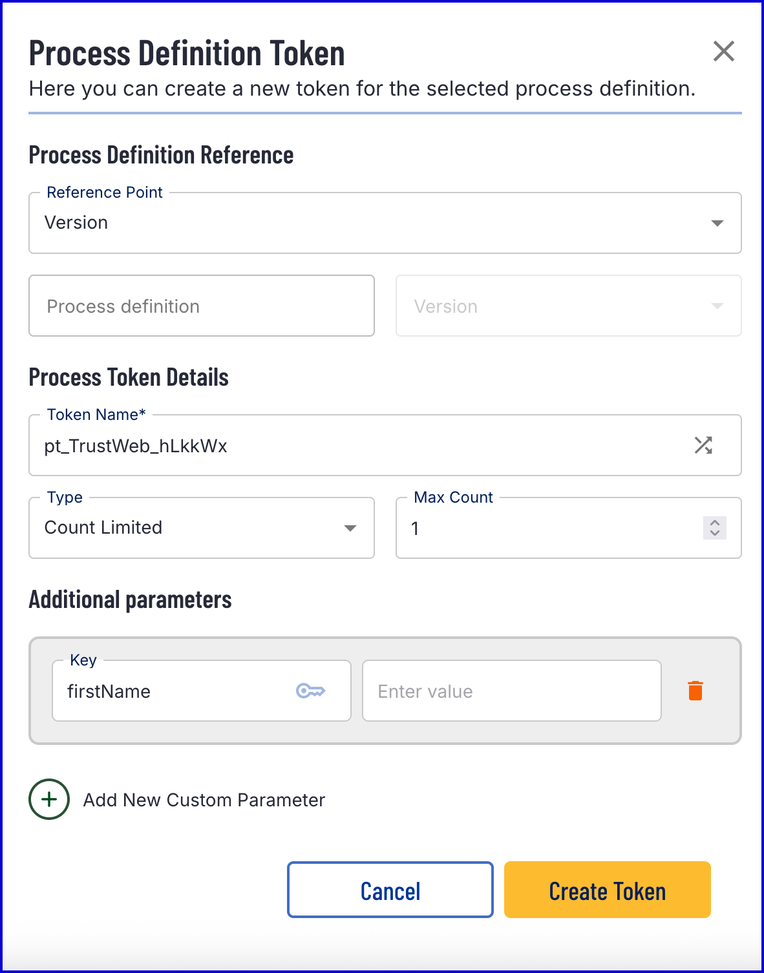Expand the Reference Point dropdown arrow
This screenshot has width=764, height=973.
(717, 223)
